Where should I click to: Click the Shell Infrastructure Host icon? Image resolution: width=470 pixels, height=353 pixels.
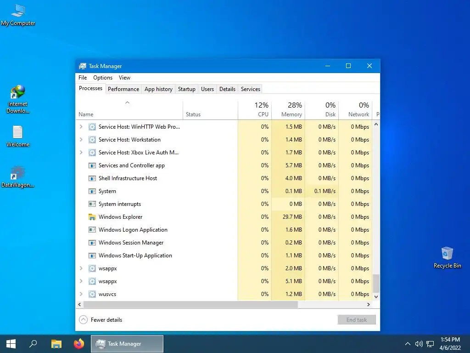point(92,178)
